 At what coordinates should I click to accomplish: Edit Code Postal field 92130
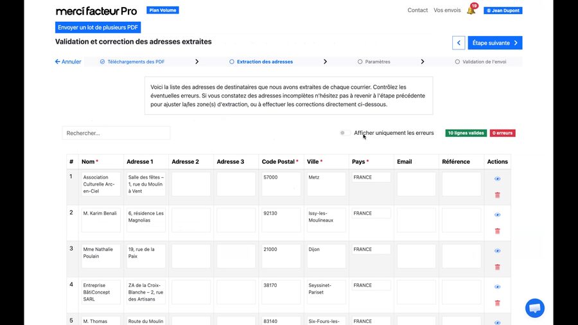pyautogui.click(x=281, y=220)
